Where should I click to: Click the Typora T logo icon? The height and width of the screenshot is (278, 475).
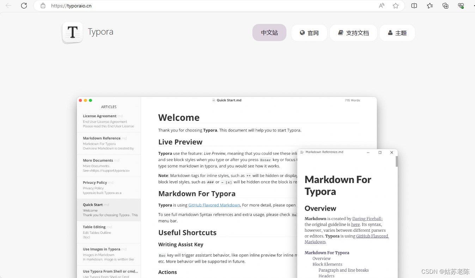[73, 32]
